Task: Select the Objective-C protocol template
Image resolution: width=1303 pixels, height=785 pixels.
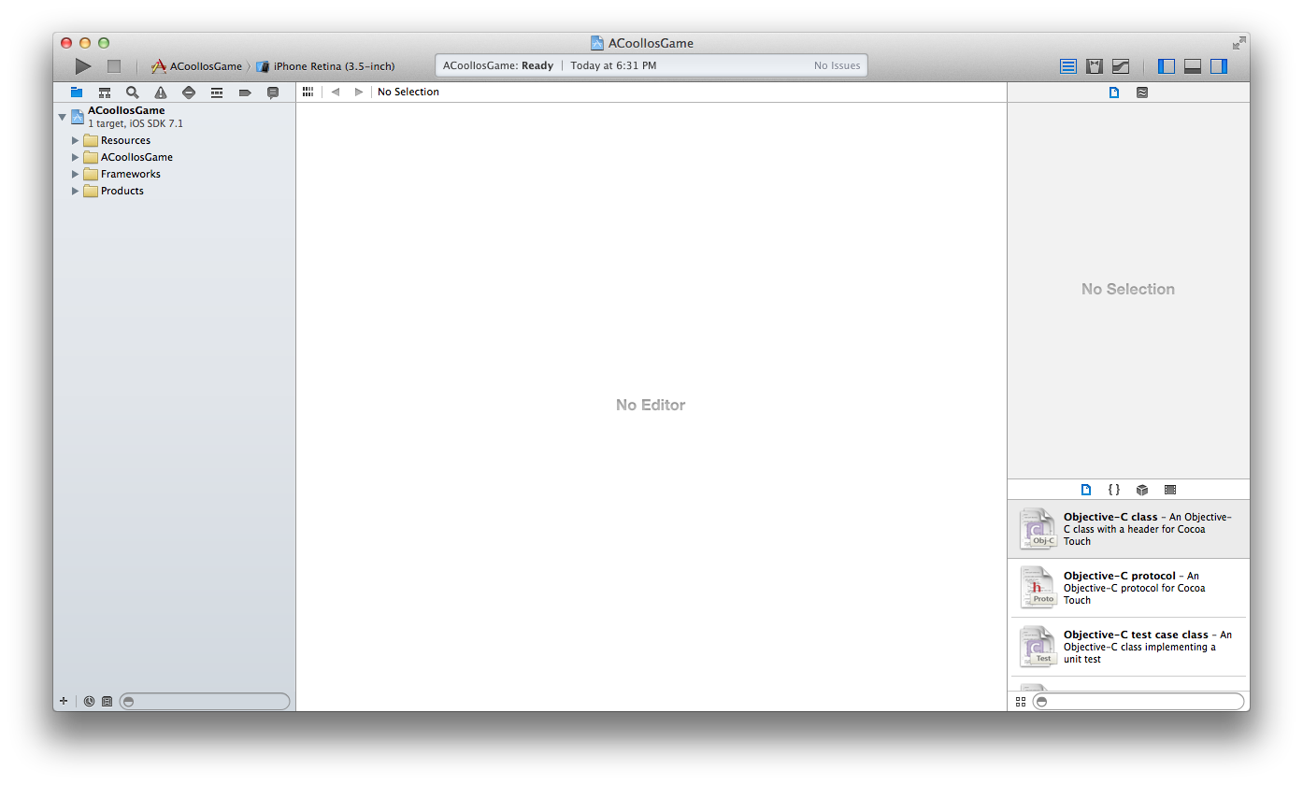Action: pyautogui.click(x=1128, y=588)
